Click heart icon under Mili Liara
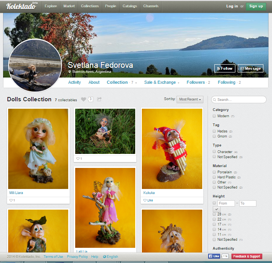This screenshot has height=263, width=272. [11, 200]
